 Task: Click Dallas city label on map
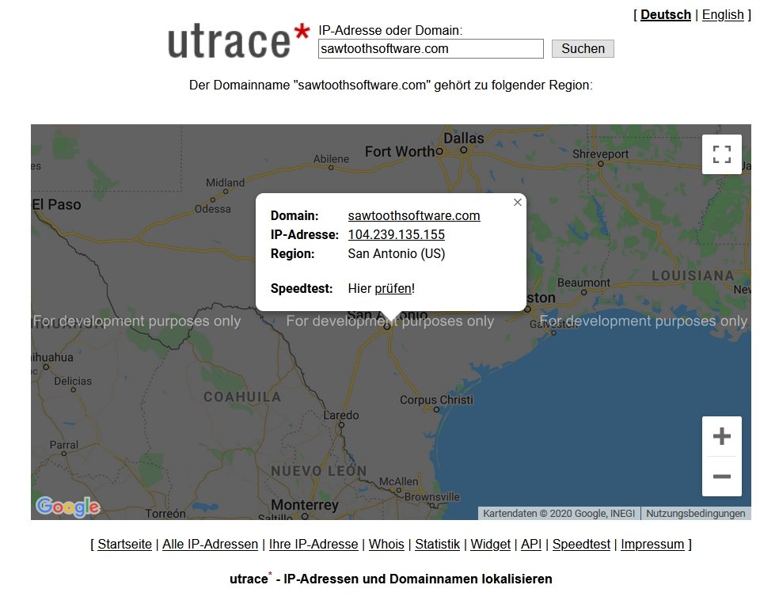pos(464,139)
